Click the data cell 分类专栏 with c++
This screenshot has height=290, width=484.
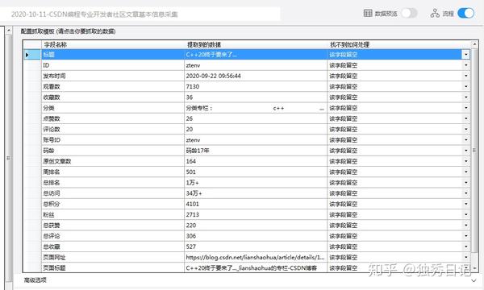pos(256,108)
